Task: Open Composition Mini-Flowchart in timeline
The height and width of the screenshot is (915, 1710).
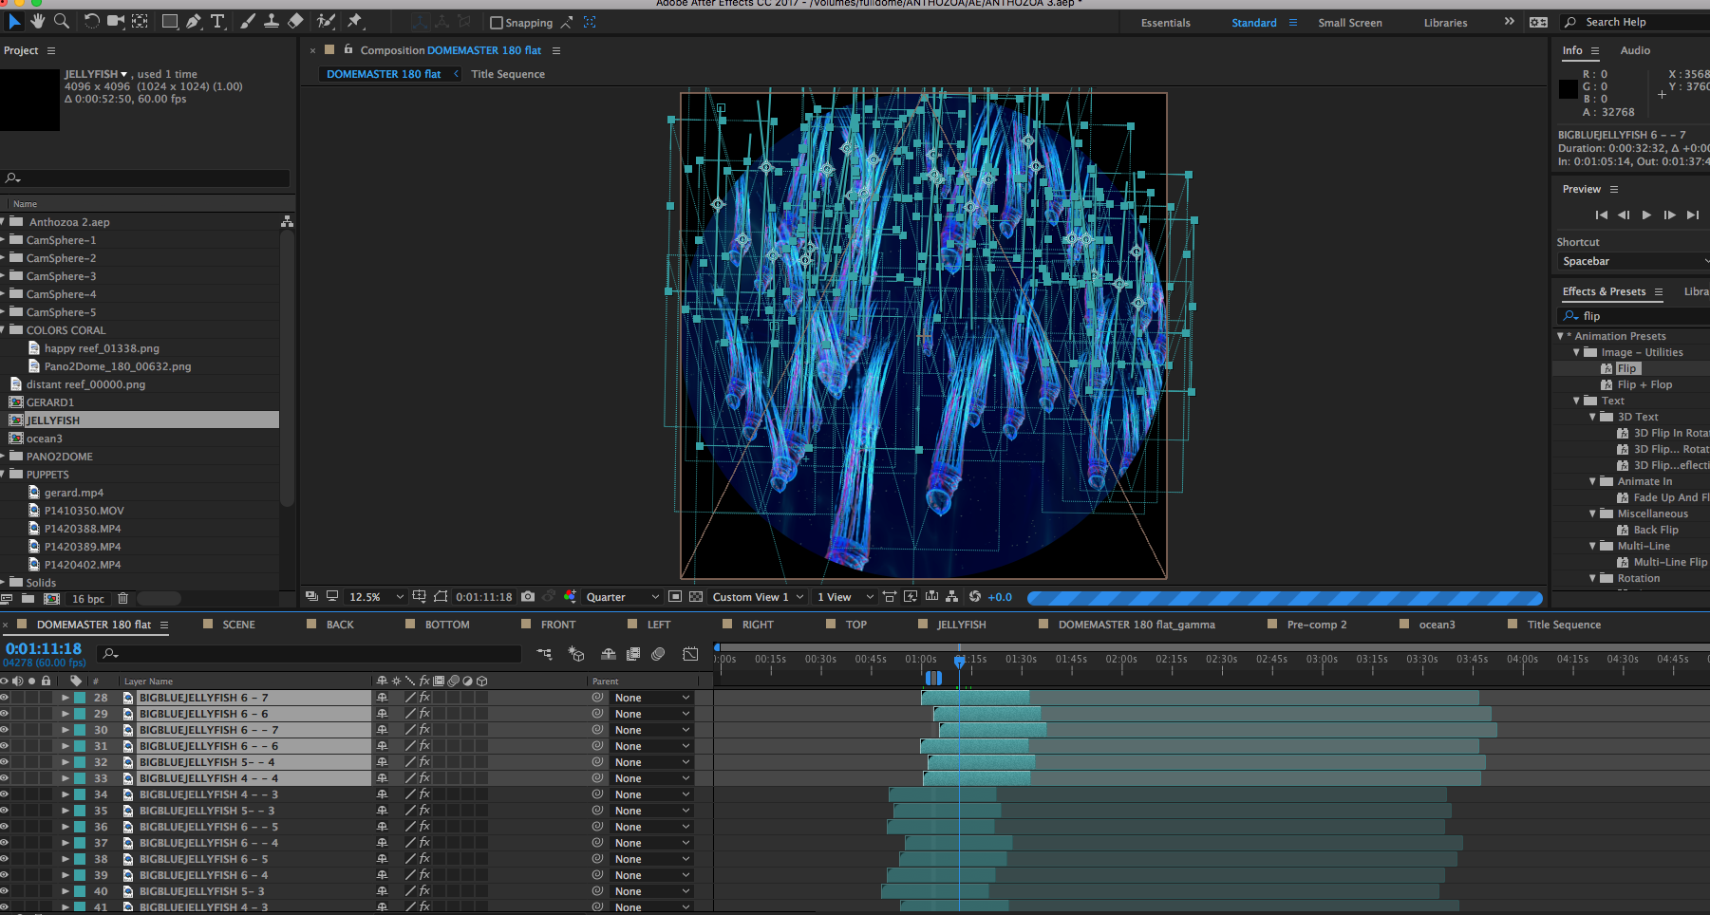Action: (544, 654)
